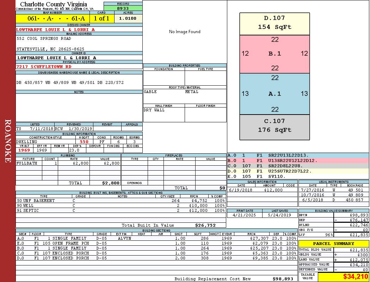Click the yellow PARCEL SUMMARY header
The image size is (370, 282).
pos(334,244)
